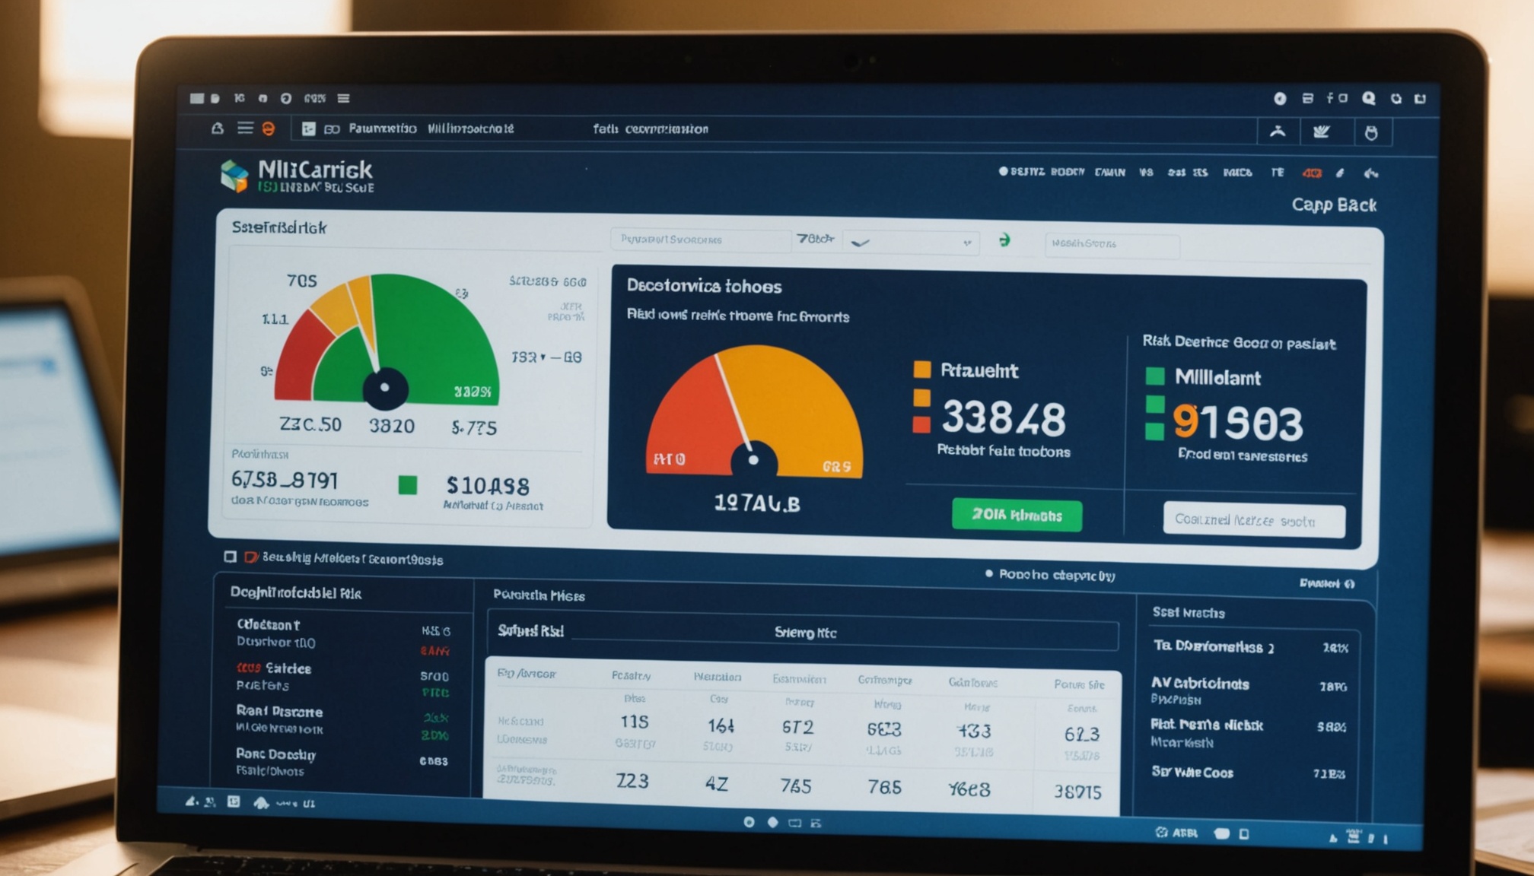Viewport: 1534px width, 876px height.
Task: Select CAMIN in the top navigation
Action: (1110, 173)
